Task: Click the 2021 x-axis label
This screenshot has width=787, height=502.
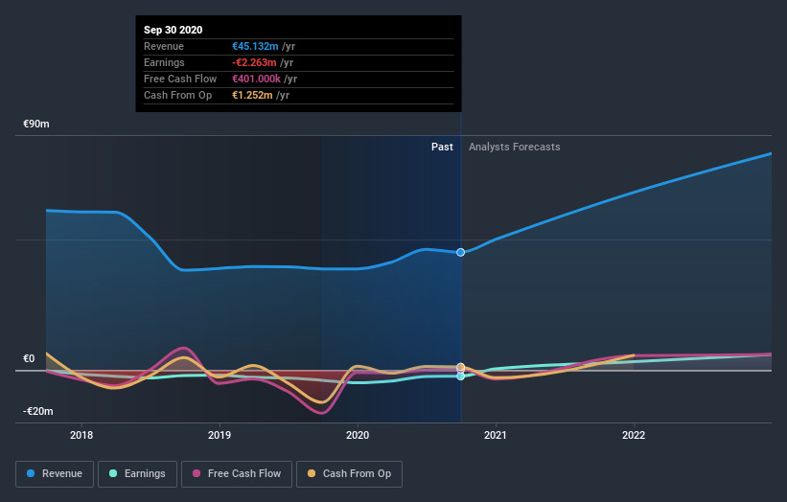Action: (x=496, y=435)
